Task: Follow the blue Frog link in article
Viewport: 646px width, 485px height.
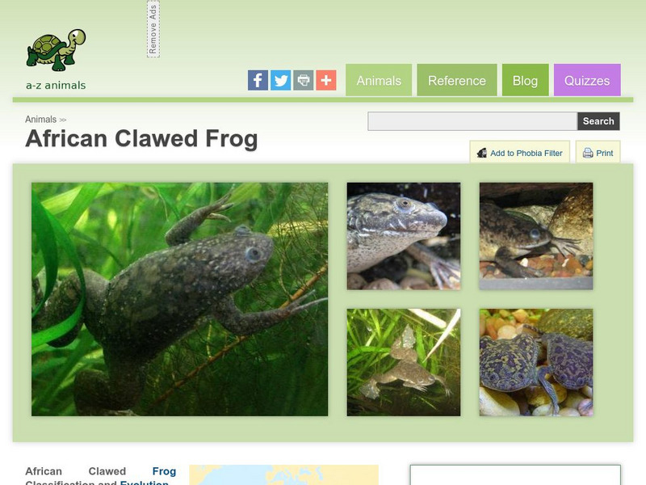Action: coord(164,471)
